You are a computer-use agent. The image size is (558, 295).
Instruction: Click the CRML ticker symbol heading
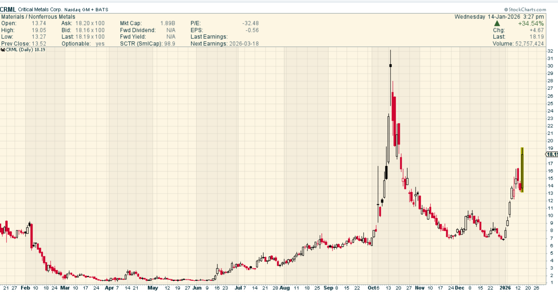click(x=8, y=10)
